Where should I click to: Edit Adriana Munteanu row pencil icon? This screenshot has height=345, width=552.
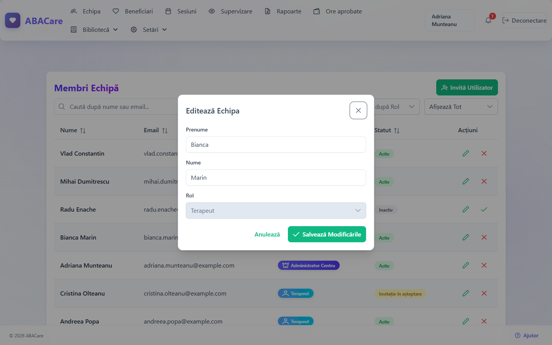466,265
